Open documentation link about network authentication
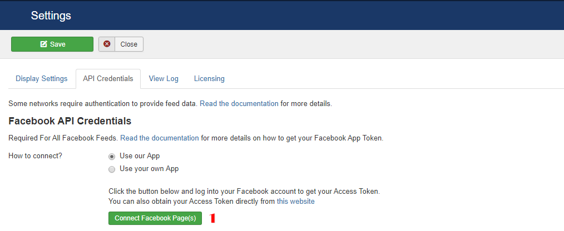Viewport: 564px width, 231px height. [239, 104]
